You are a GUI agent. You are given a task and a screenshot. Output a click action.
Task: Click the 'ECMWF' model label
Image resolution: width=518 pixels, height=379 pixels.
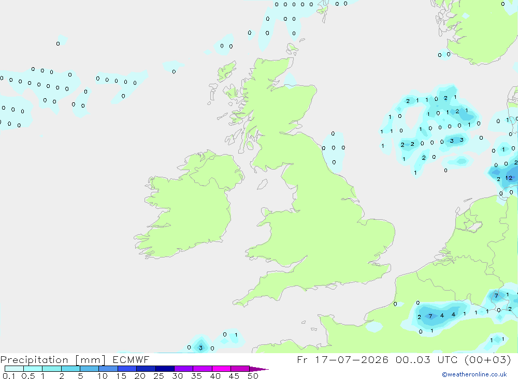pyautogui.click(x=131, y=359)
